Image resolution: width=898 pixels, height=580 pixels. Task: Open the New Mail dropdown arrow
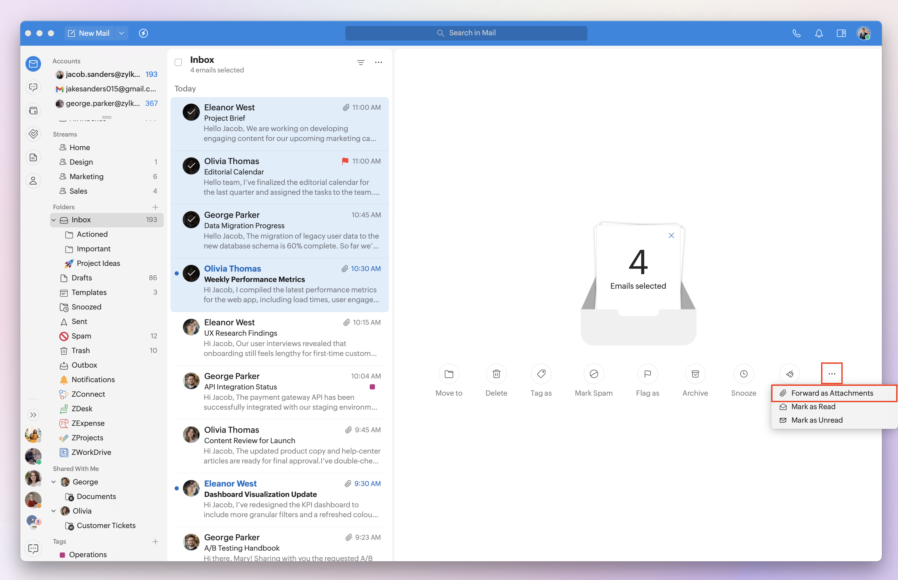click(x=121, y=33)
